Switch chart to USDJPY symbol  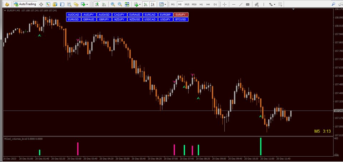(165, 19)
